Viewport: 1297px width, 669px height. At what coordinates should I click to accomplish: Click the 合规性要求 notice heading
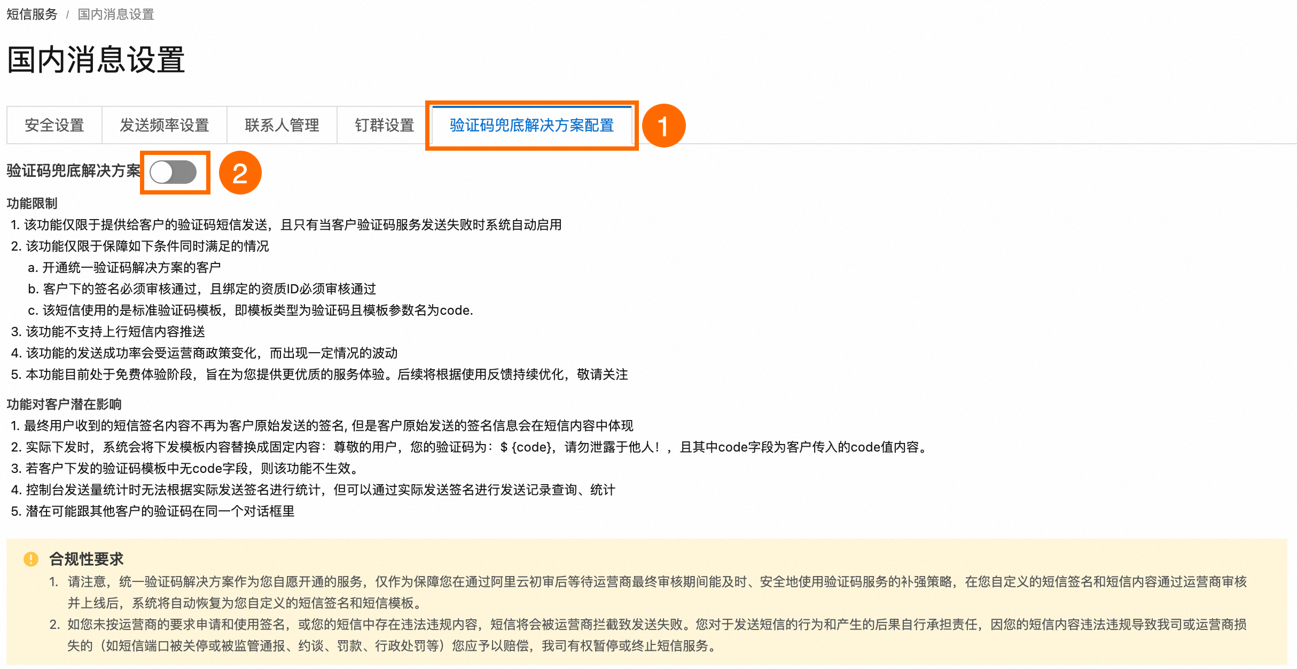coord(86,559)
